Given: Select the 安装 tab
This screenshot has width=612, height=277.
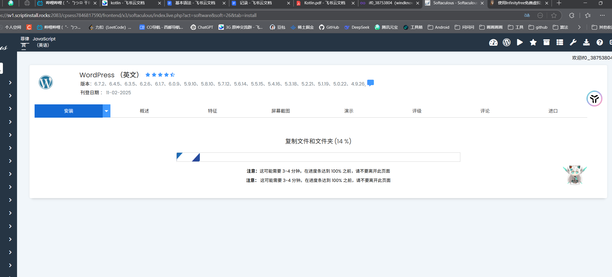Looking at the screenshot, I should click(x=69, y=111).
